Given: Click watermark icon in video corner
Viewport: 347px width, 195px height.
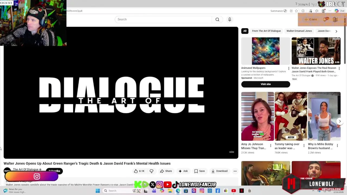Looking at the screenshot, I should tap(232, 152).
